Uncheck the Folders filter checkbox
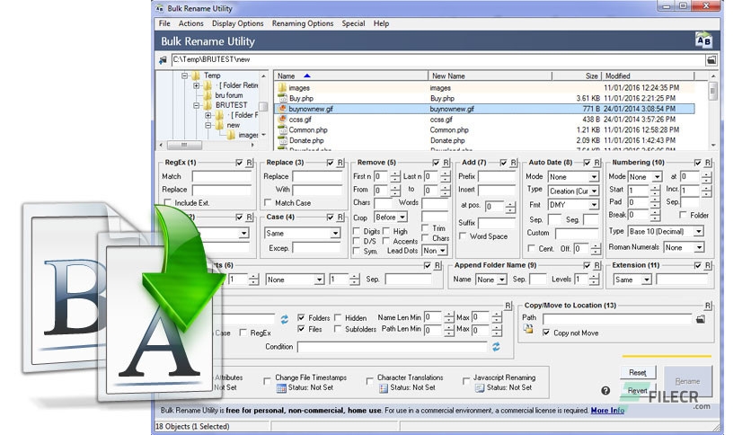This screenshot has height=435, width=751. click(301, 317)
